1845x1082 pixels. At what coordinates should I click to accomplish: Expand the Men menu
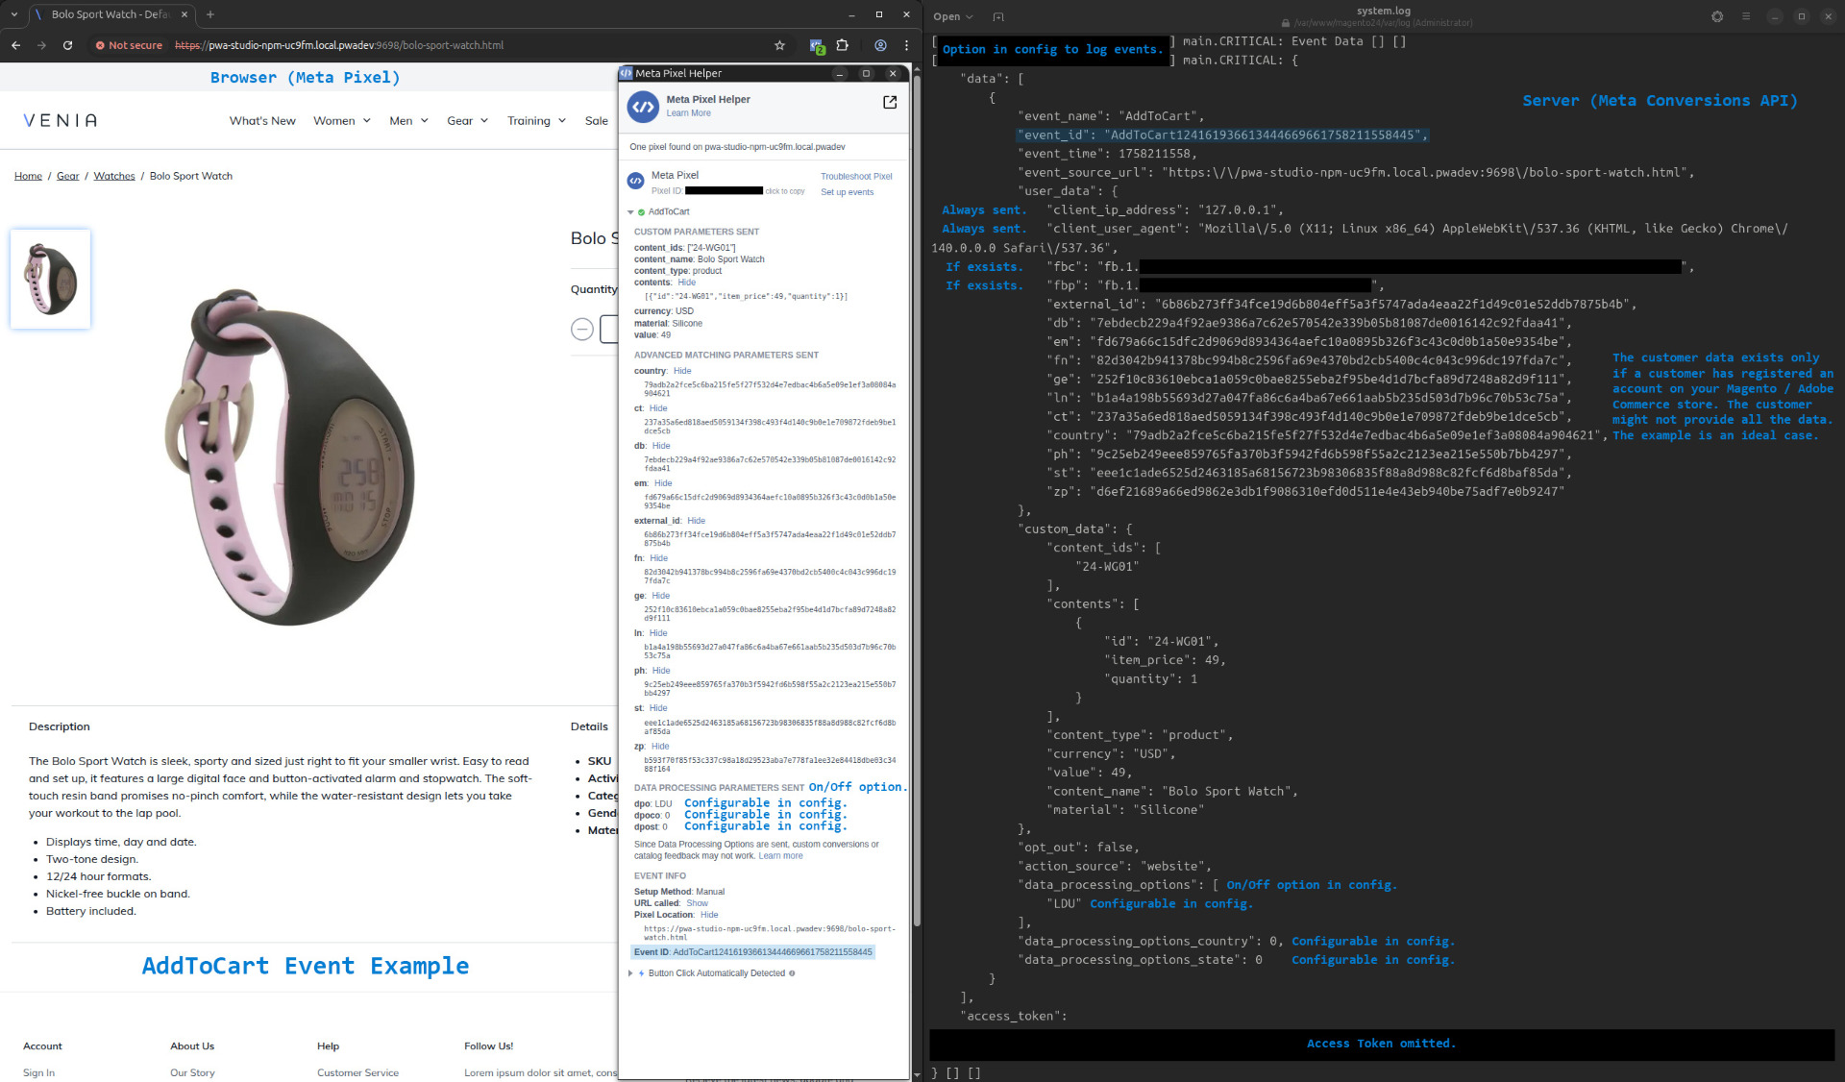click(409, 121)
